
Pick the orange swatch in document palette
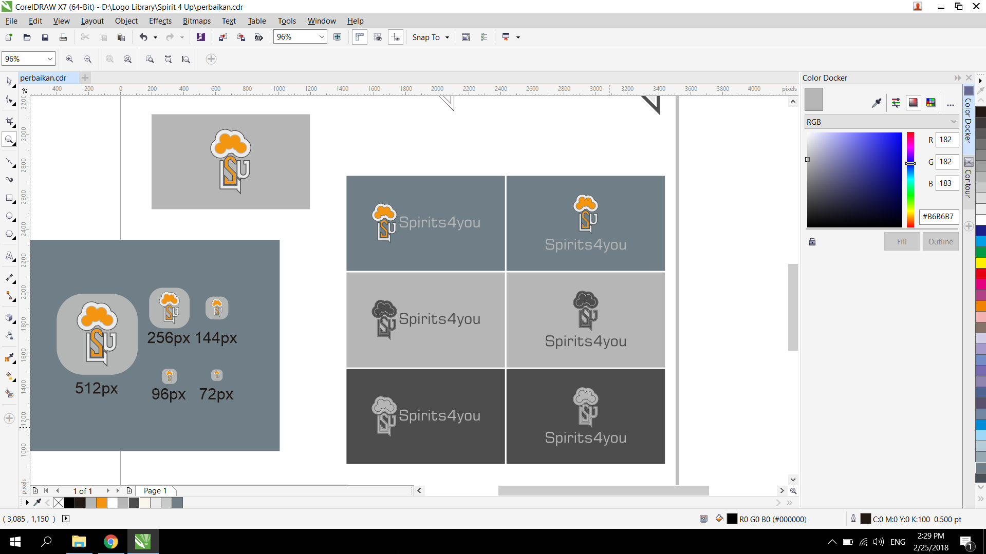click(x=102, y=503)
